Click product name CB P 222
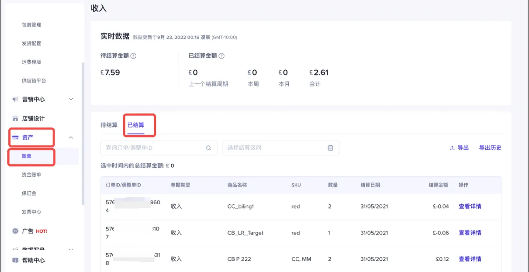 coord(239,259)
